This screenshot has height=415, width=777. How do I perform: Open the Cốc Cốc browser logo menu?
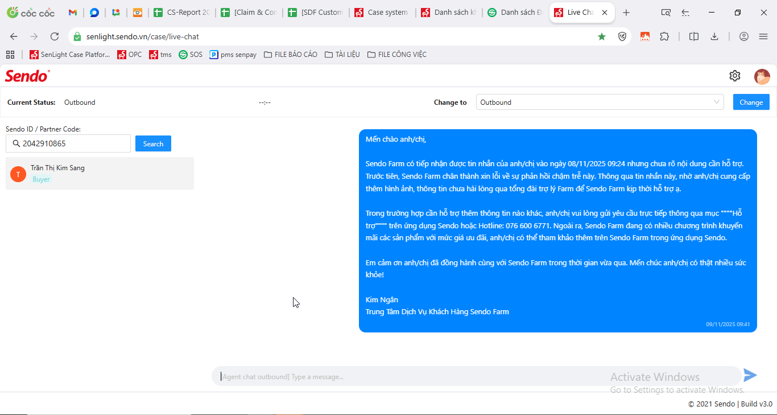point(31,13)
